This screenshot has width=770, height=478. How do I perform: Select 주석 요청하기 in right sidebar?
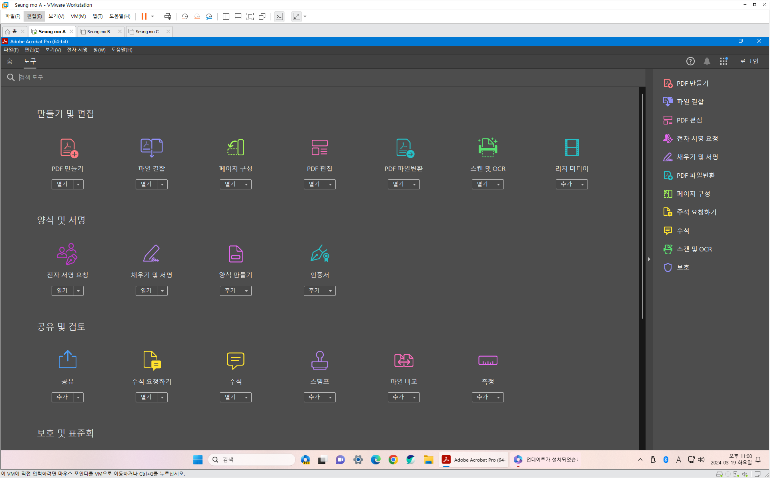690,212
